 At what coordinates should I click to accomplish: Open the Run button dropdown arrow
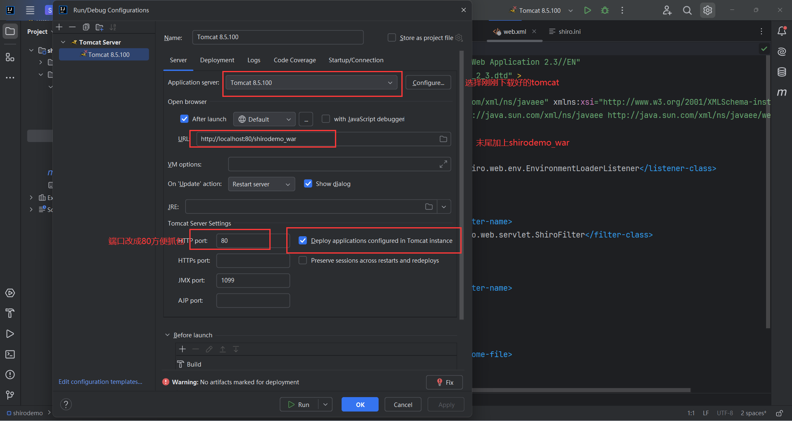[x=325, y=405]
